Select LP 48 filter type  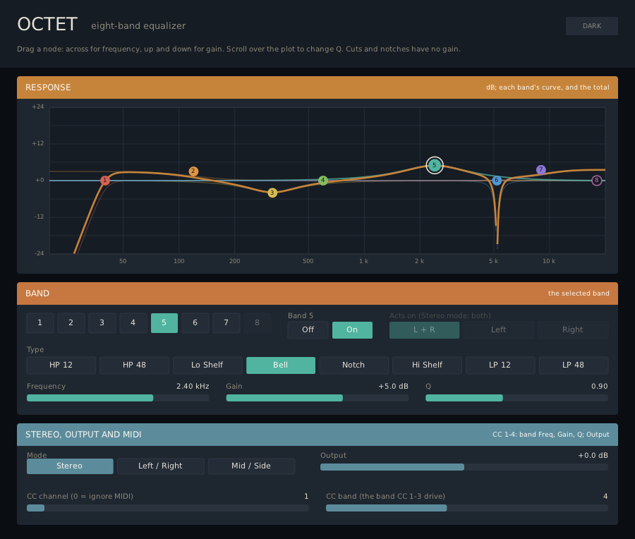573,365
